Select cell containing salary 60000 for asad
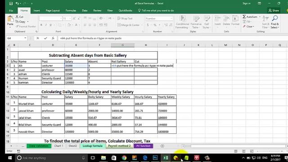Screen dimensions: 288x162 [x=76, y=70]
